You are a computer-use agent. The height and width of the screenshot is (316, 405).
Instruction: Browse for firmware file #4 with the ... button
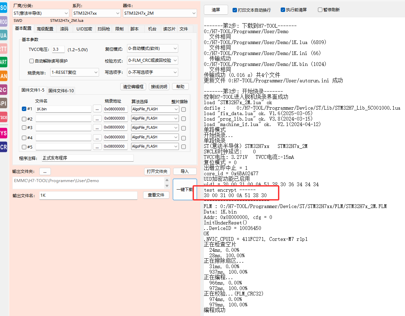tap(97, 137)
